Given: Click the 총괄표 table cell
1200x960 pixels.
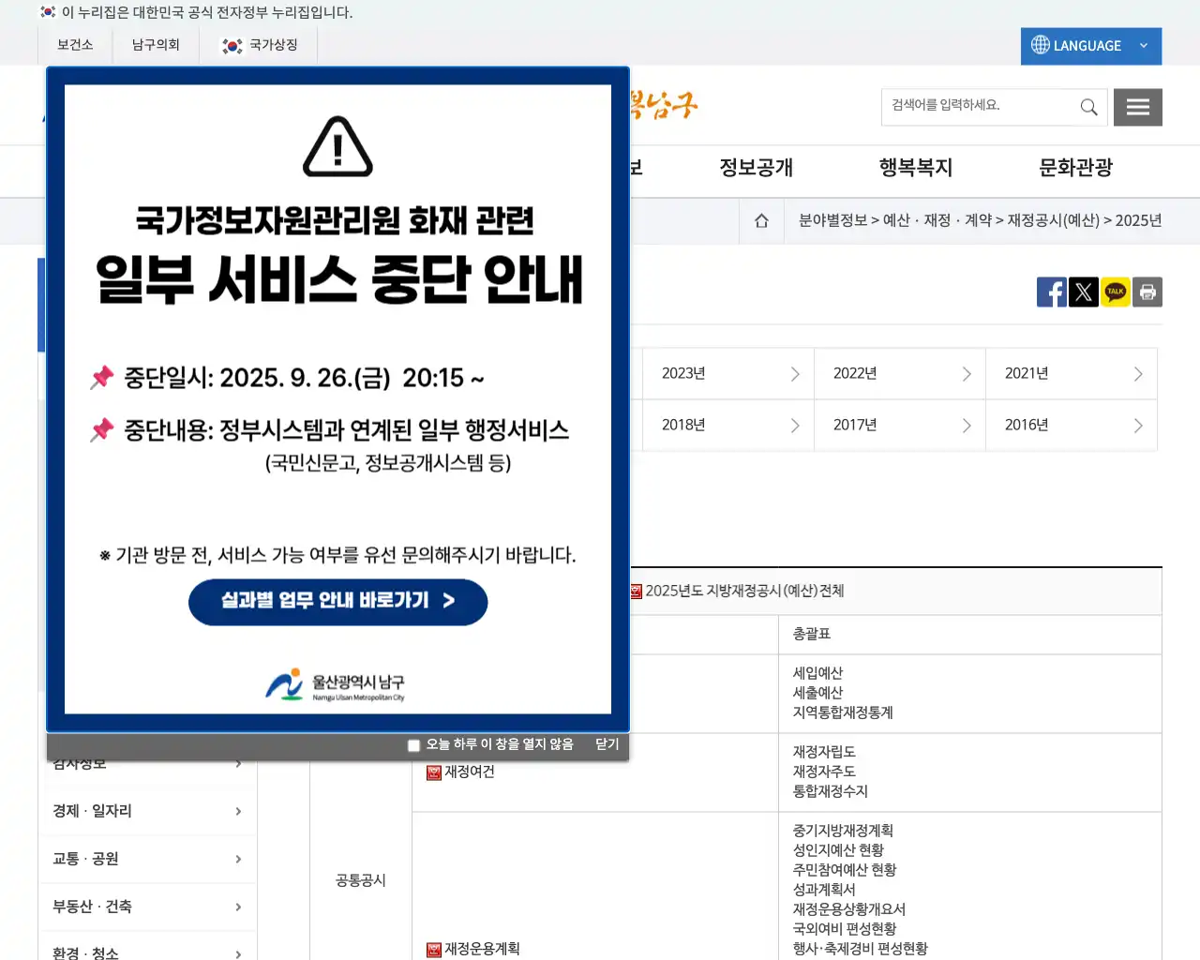Looking at the screenshot, I should (970, 635).
